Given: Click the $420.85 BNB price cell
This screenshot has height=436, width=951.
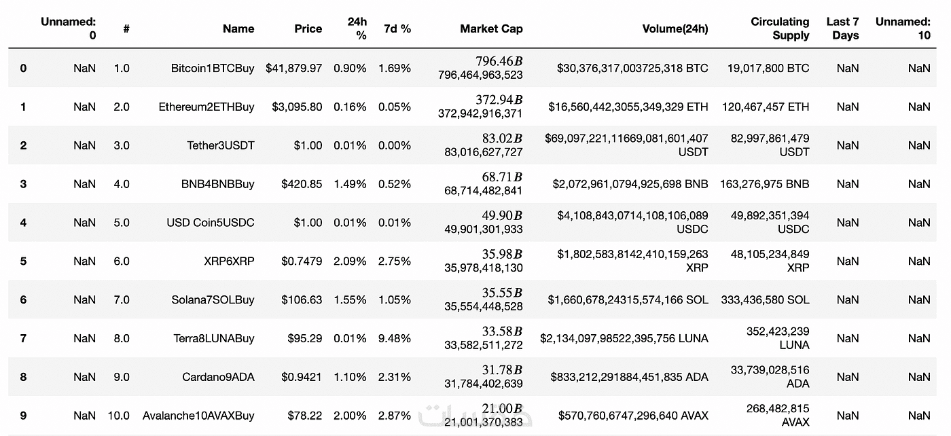Looking at the screenshot, I should tap(302, 184).
